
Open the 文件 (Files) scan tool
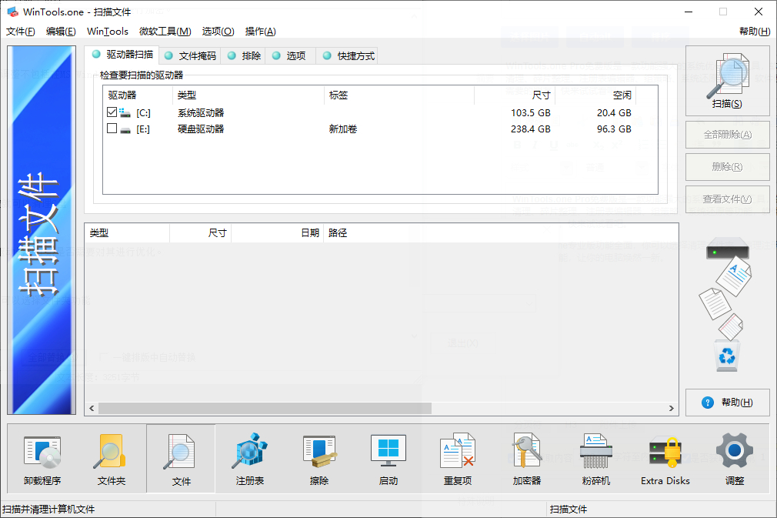click(180, 459)
